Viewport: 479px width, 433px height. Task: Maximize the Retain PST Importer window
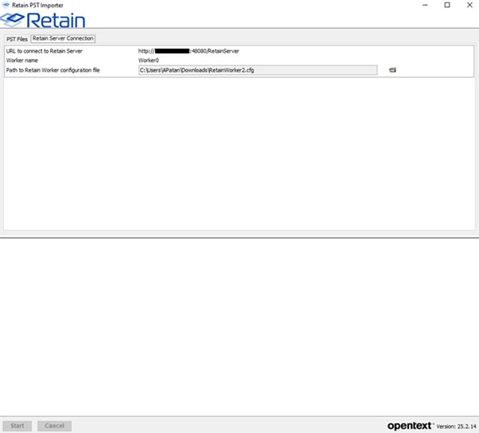pos(447,5)
